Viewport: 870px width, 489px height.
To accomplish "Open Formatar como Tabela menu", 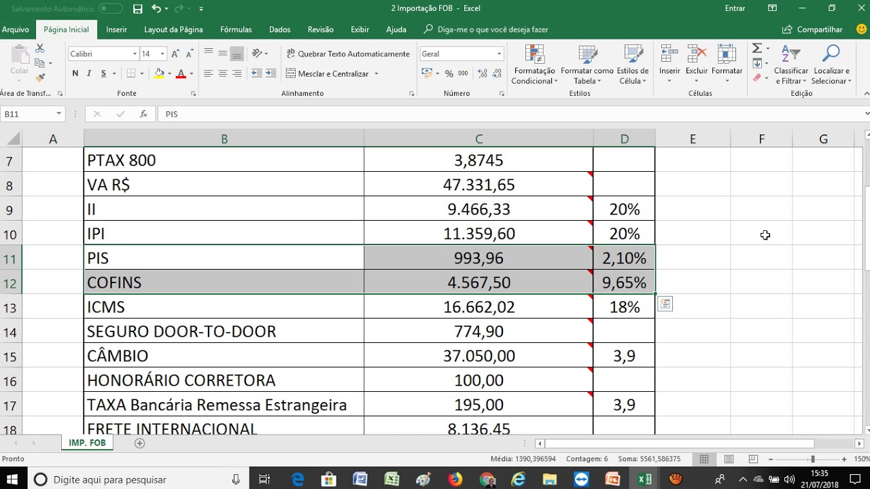I will (587, 65).
